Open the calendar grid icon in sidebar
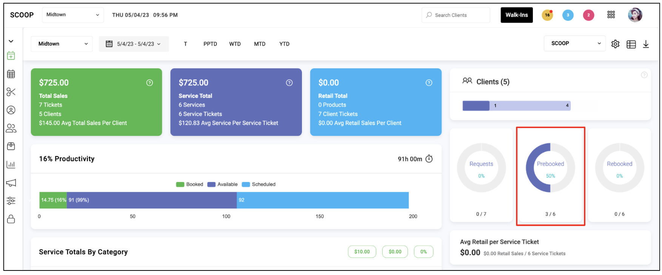This screenshot has height=275, width=662. point(11,74)
